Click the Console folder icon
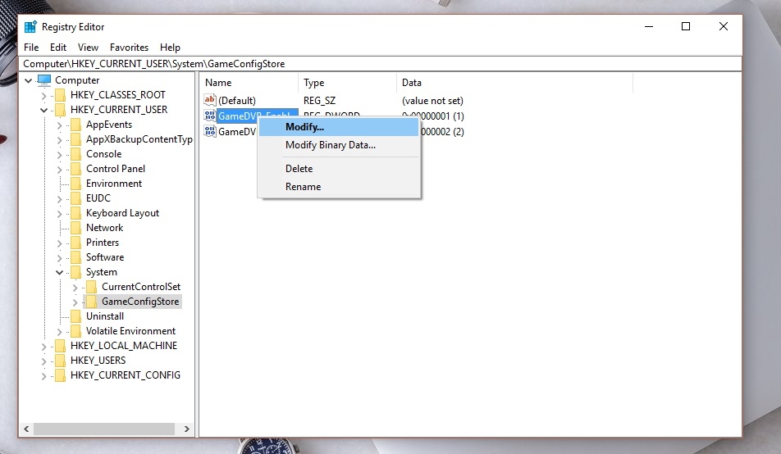 [x=75, y=154]
